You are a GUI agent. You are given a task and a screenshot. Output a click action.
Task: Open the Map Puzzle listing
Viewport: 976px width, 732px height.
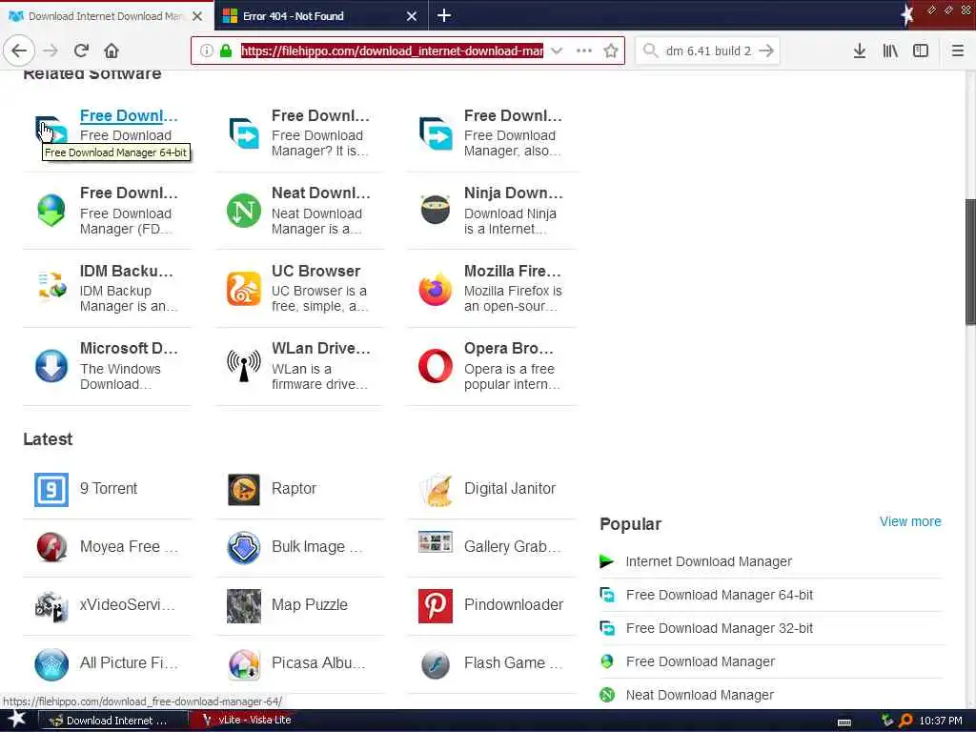[x=310, y=604]
